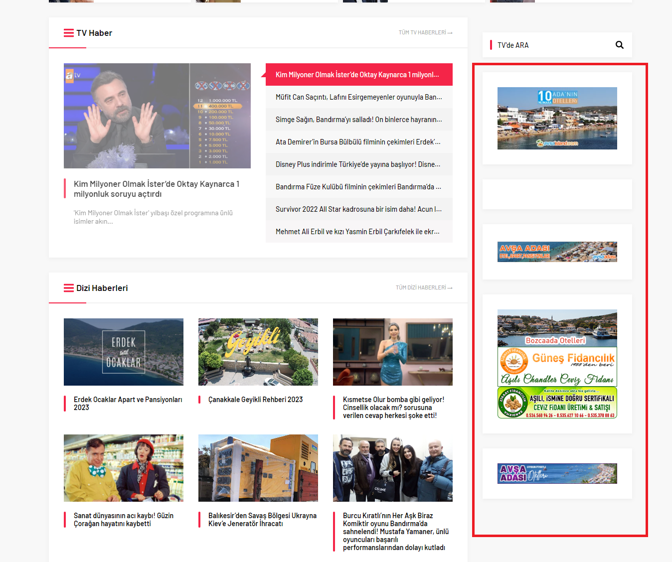The height and width of the screenshot is (562, 672).
Task: Click the Dizi Haberleri hamburger icon
Action: point(68,288)
